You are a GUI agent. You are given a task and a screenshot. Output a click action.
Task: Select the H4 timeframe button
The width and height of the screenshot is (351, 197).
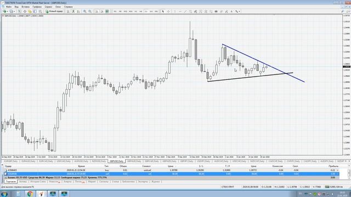pos(141,11)
